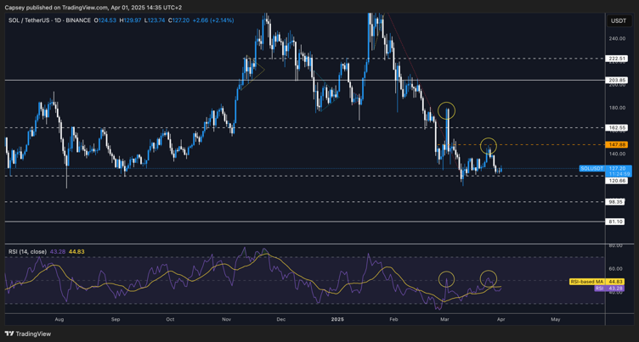Select the 98.35 price level label
639x342 pixels.
pos(615,201)
